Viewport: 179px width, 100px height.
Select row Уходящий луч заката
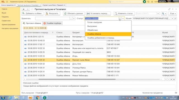pyautogui.click(x=99, y=52)
